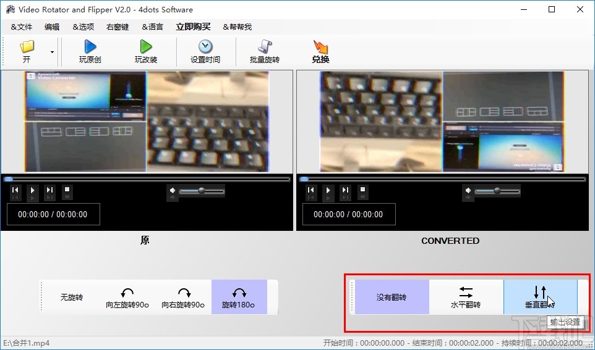Screen dimensions: 595x350
Task: Select the 垂直翻转 flip option
Action: pyautogui.click(x=541, y=298)
